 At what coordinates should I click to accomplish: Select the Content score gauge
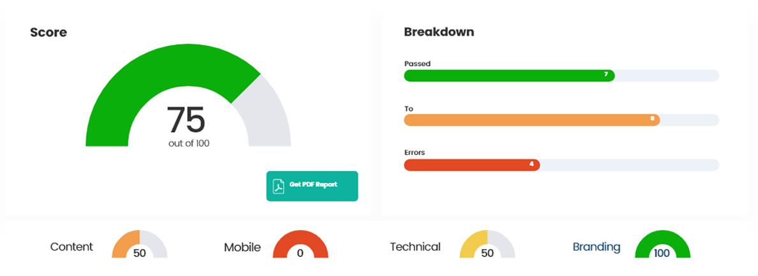tap(140, 244)
